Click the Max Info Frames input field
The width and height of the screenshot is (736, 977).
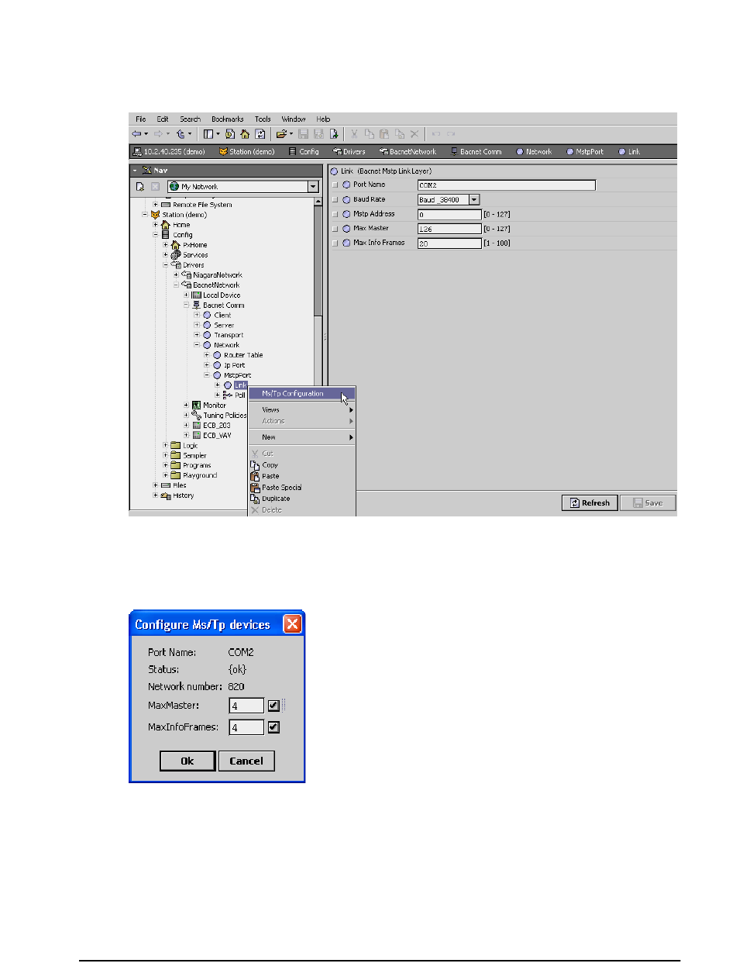pos(449,243)
